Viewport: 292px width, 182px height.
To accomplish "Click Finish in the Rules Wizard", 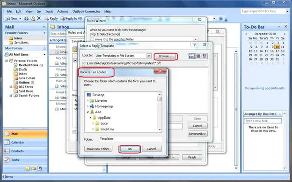I will point(192,157).
